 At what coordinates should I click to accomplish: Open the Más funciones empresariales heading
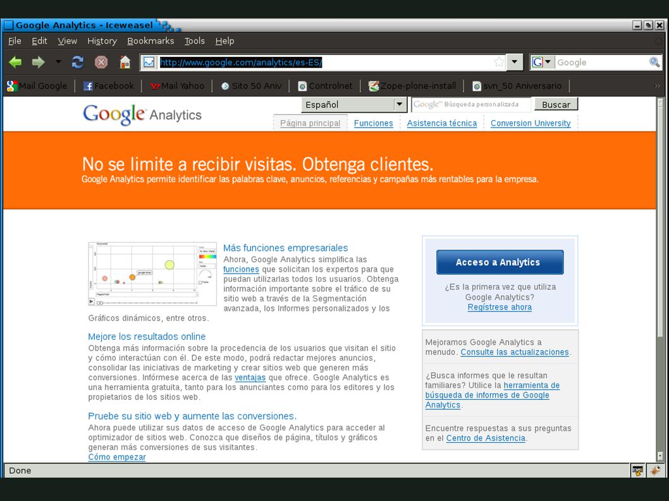(285, 248)
